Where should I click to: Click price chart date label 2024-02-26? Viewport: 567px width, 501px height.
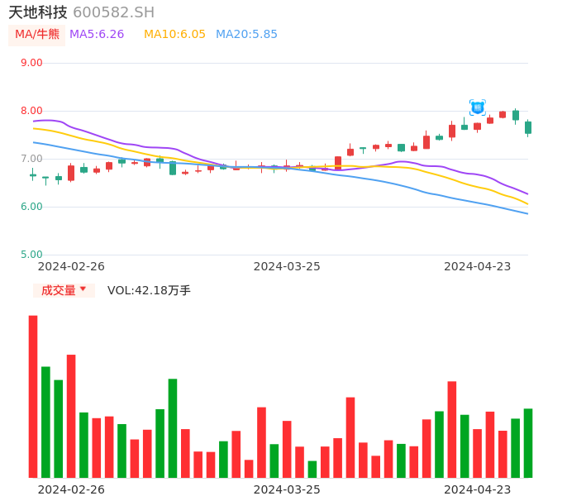tap(71, 266)
